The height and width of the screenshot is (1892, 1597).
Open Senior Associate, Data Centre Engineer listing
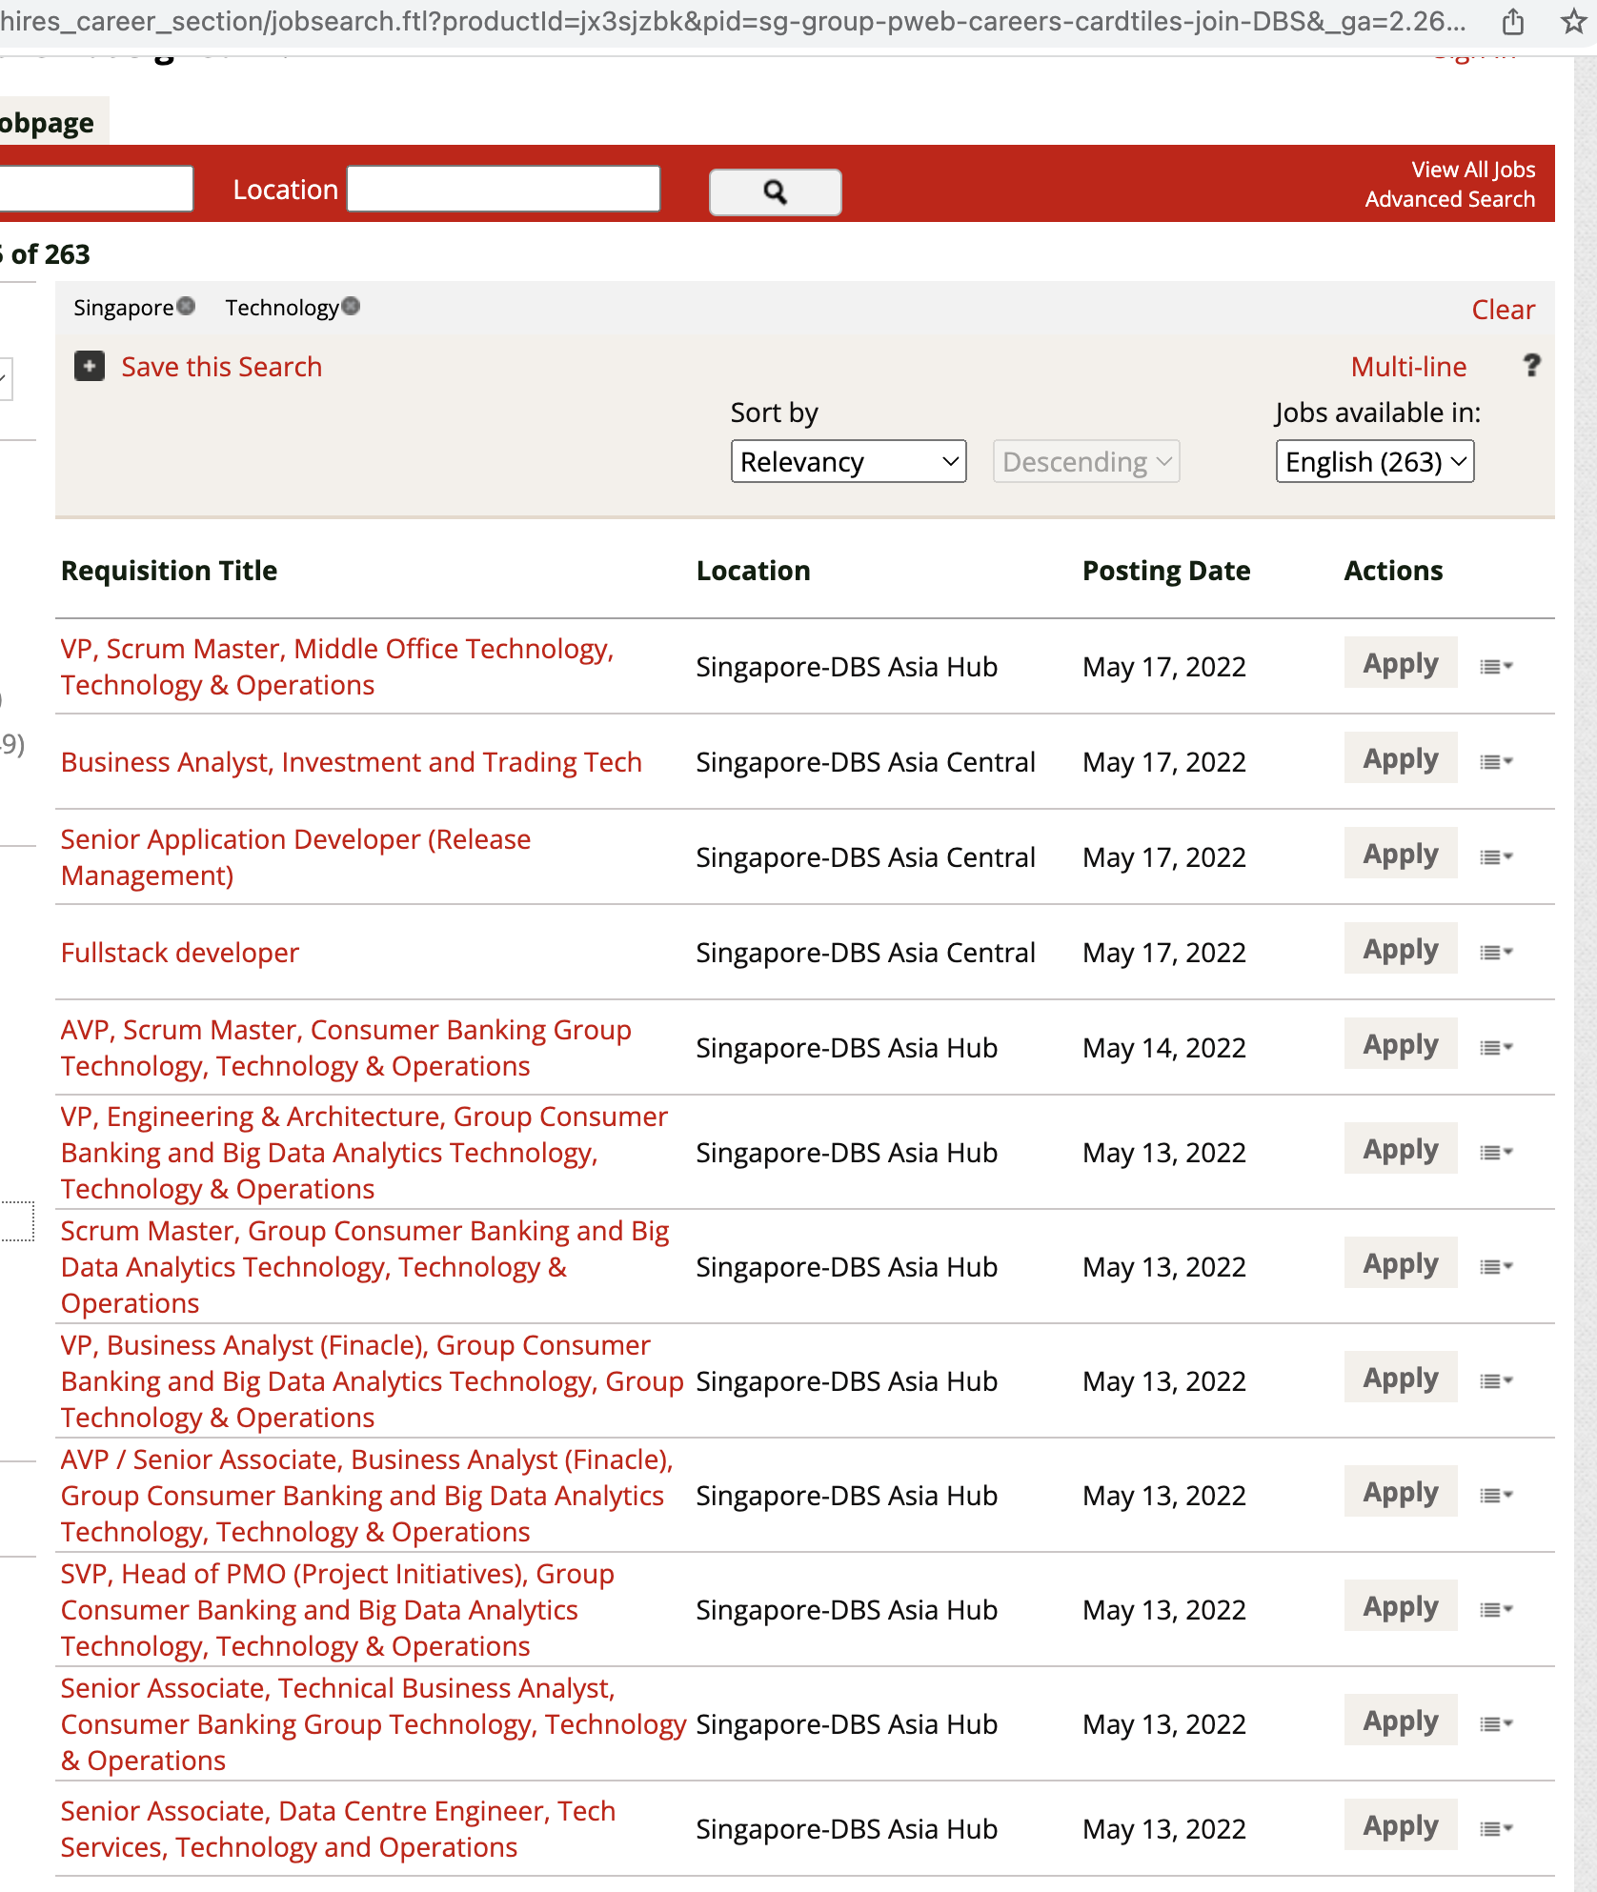[x=338, y=1829]
